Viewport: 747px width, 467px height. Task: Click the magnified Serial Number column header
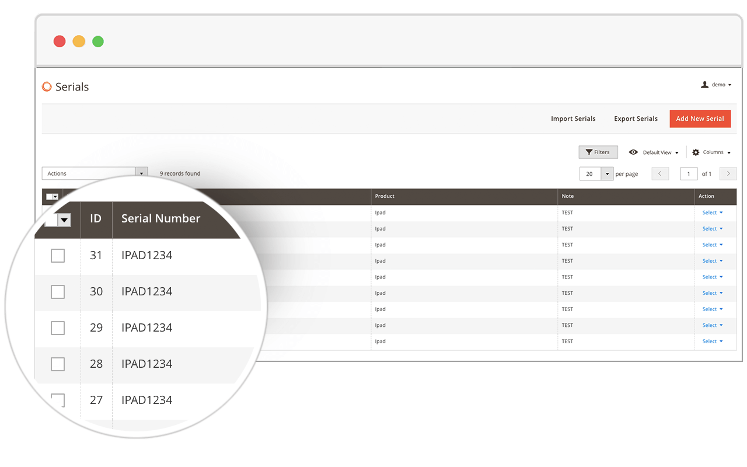click(x=160, y=218)
